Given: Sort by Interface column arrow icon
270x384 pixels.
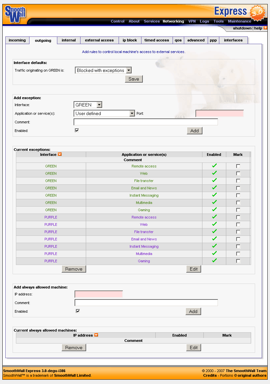Looking at the screenshot, I should [60, 154].
